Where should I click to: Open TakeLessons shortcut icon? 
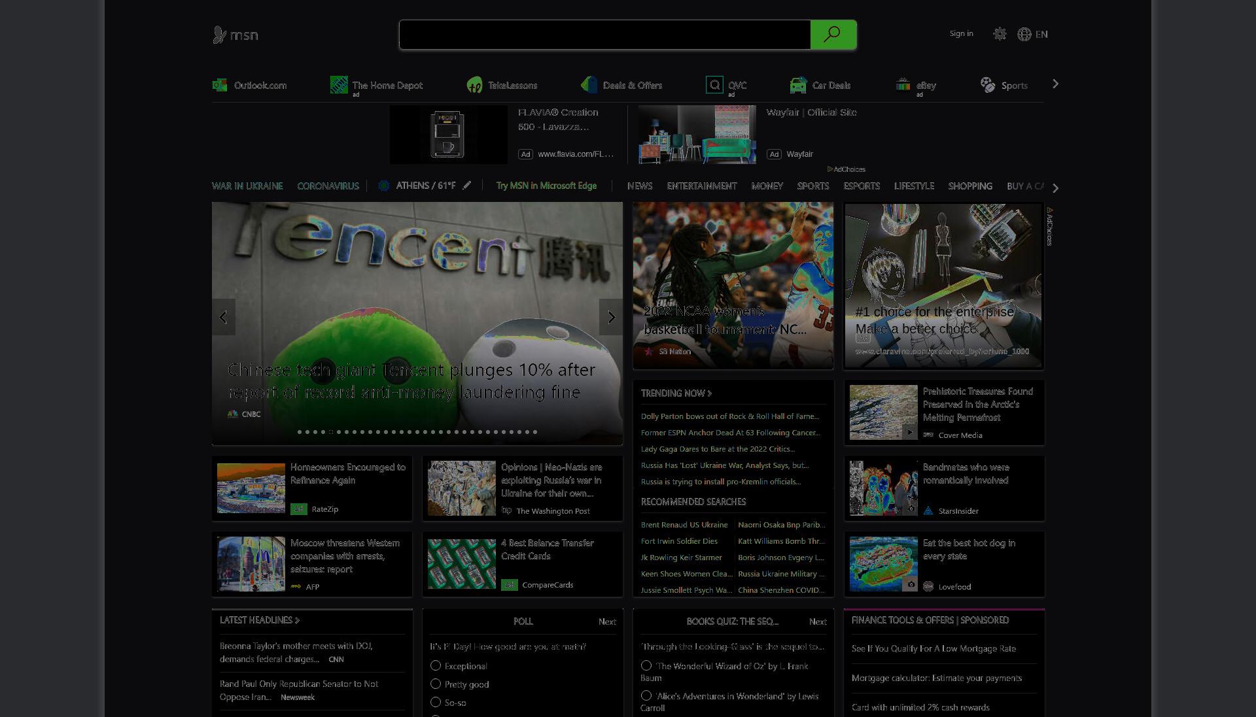(474, 85)
